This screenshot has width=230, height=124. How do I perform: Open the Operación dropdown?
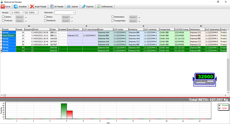(74, 13)
